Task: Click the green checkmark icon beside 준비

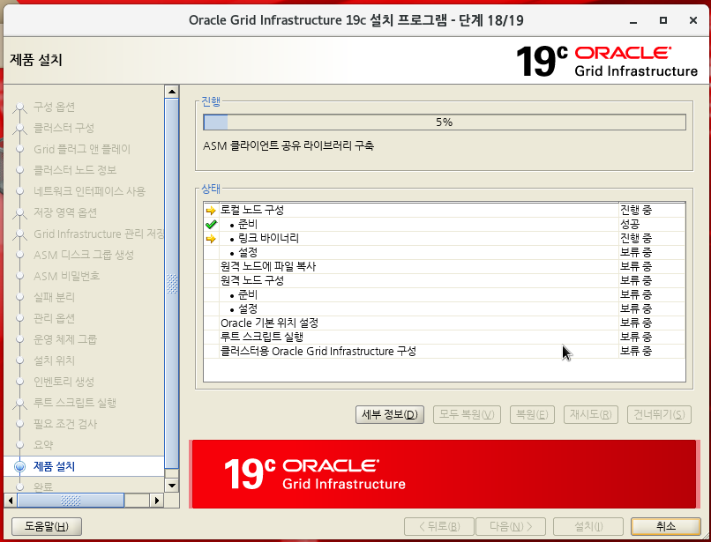Action: pos(211,225)
